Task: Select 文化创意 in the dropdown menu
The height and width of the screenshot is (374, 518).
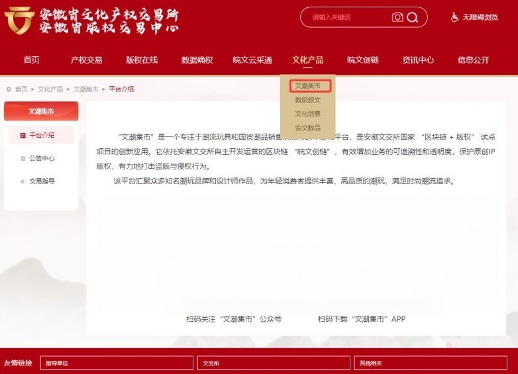Action: tap(307, 114)
